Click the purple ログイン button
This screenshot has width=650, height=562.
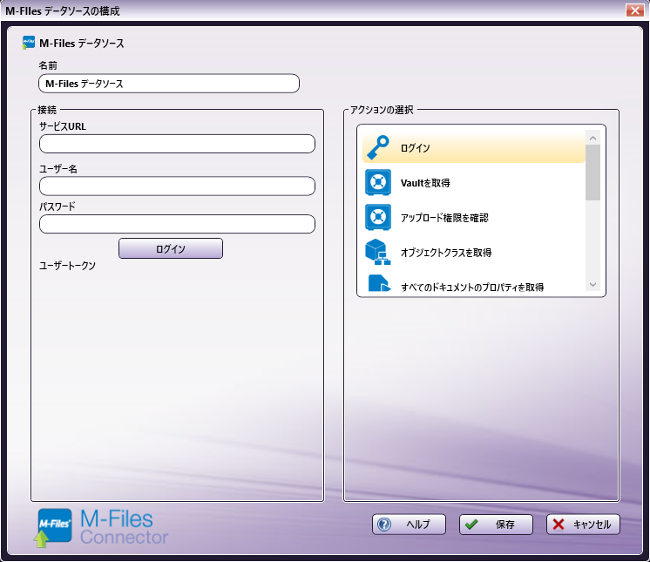pyautogui.click(x=171, y=248)
